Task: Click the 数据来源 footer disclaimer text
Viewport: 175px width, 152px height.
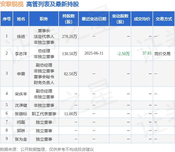Action: click(x=47, y=149)
